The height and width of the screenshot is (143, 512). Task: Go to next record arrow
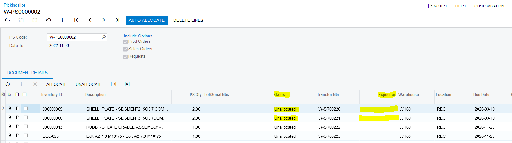[x=104, y=20]
